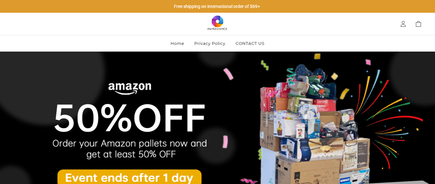The width and height of the screenshot is (435, 184).
Task: Go to the Home menu item
Action: 177,43
